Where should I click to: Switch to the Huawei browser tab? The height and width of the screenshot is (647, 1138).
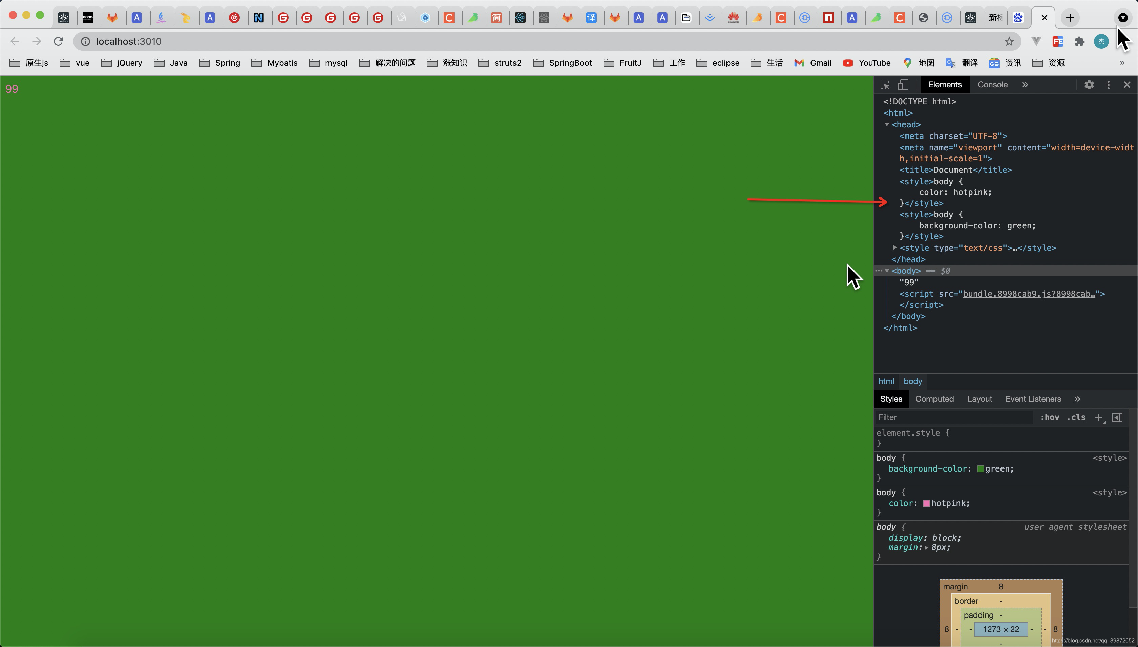pos(733,18)
